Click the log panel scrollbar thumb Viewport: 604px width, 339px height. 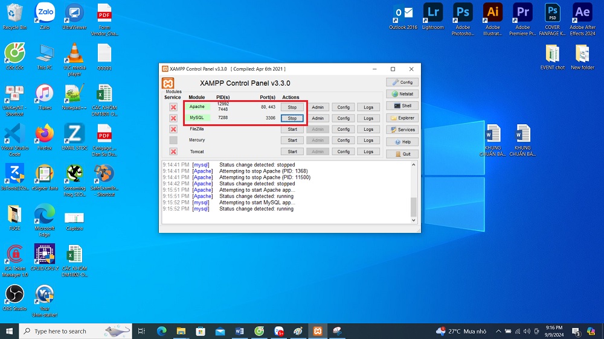pos(414,207)
